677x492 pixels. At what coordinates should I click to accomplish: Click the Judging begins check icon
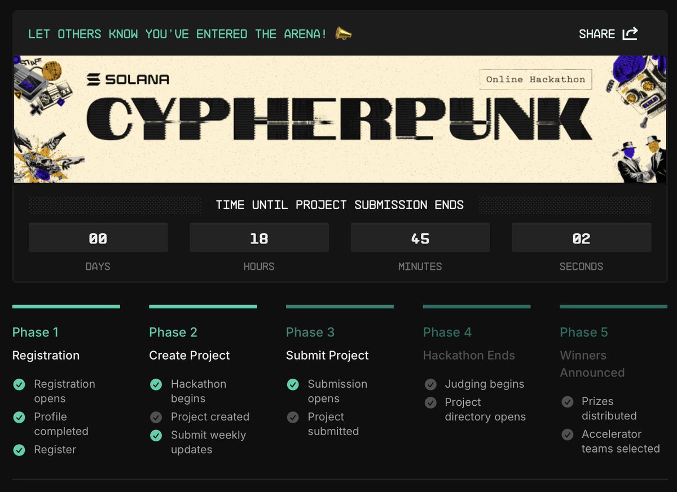430,384
